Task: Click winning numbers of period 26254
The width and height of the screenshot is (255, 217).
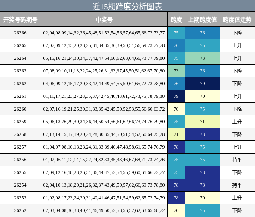Action: pos(104,185)
